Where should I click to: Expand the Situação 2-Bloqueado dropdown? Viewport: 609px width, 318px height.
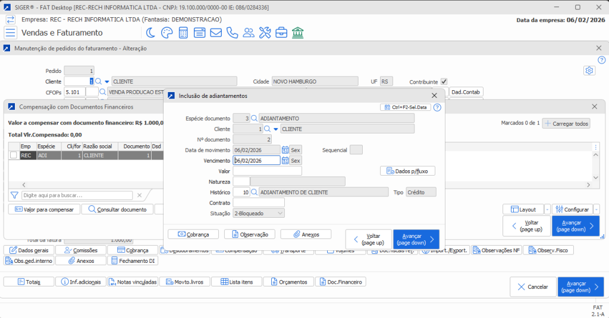click(281, 213)
